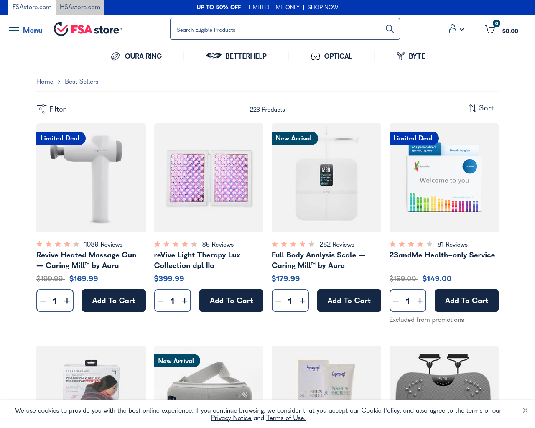This screenshot has height=428, width=535.
Task: Decrease quantity for 23andMe Health-only Service
Action: (x=396, y=301)
